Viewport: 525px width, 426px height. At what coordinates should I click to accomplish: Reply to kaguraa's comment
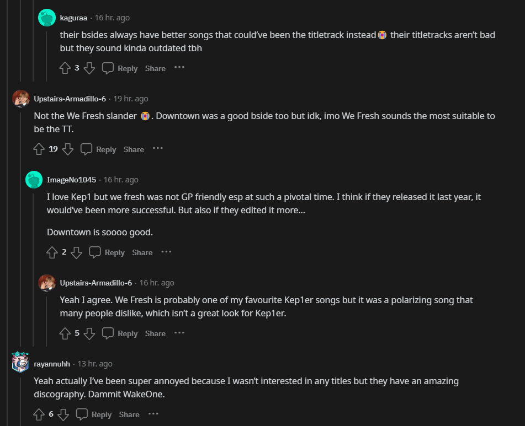[120, 68]
